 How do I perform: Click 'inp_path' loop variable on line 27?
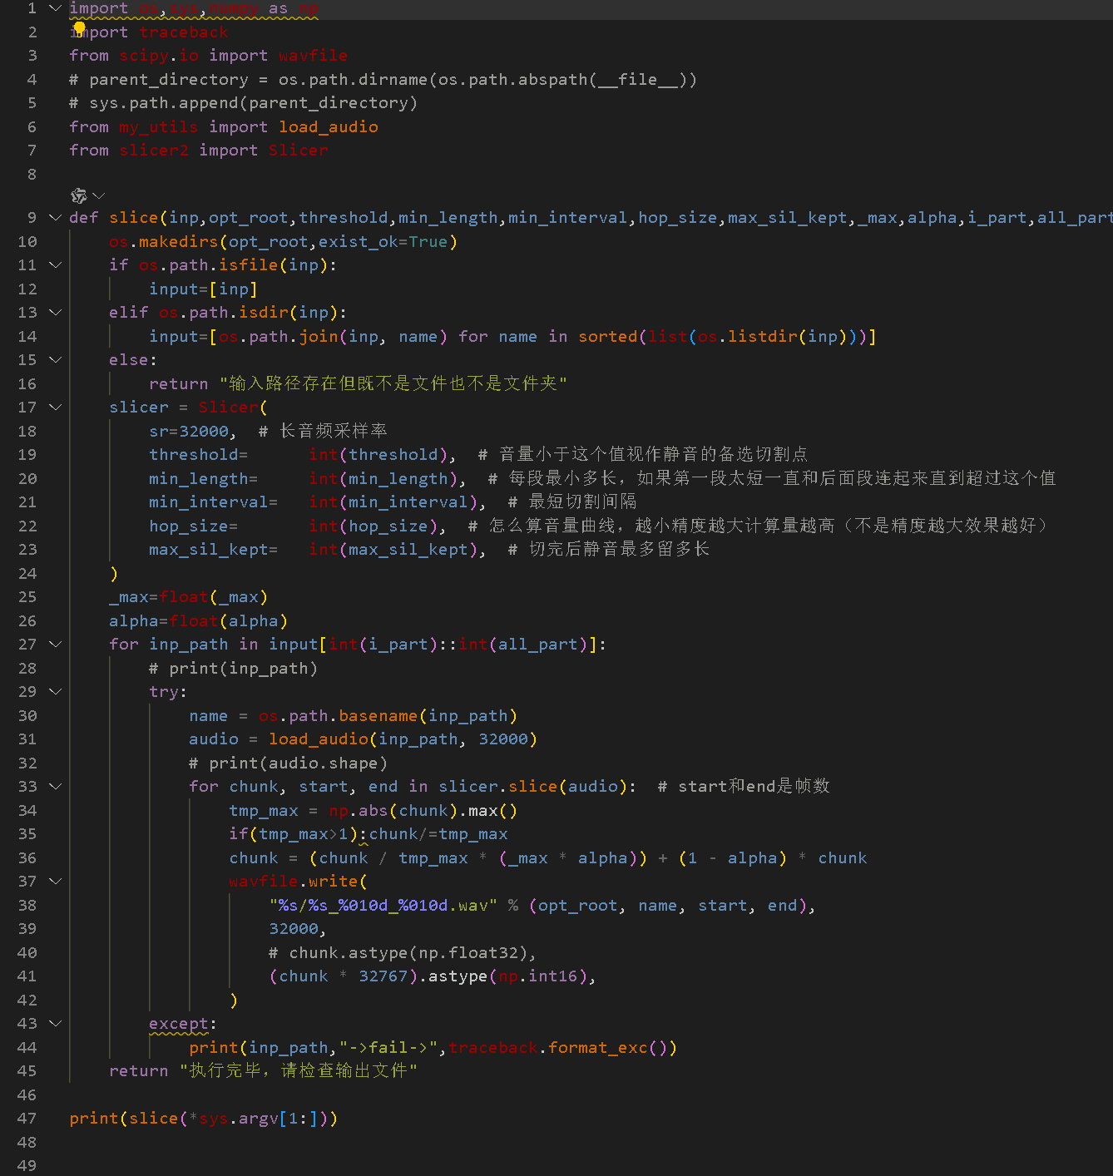click(189, 644)
